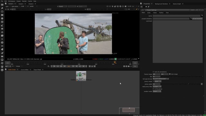The width and height of the screenshot is (206, 116).
Task: Open the Python tab in Project Settings
Action: 161,13
